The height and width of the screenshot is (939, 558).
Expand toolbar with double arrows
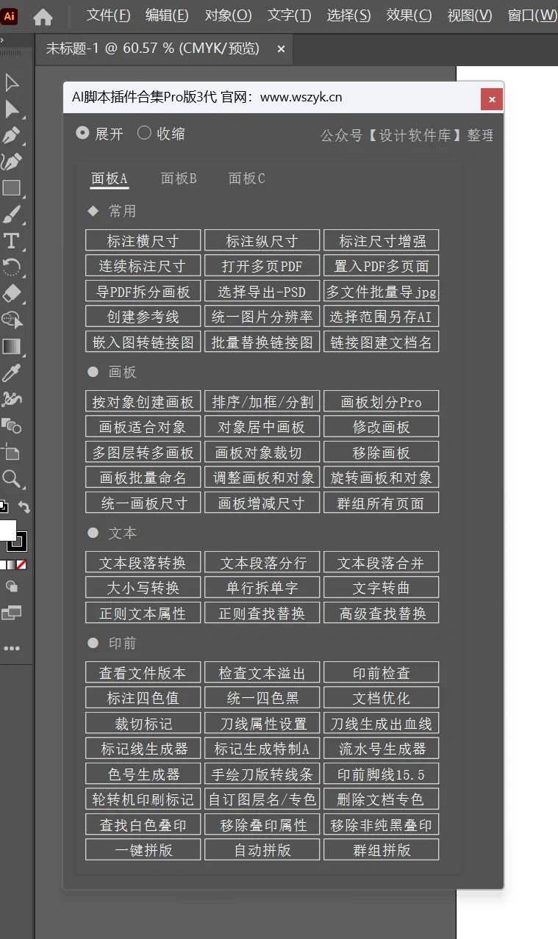[x=3, y=40]
